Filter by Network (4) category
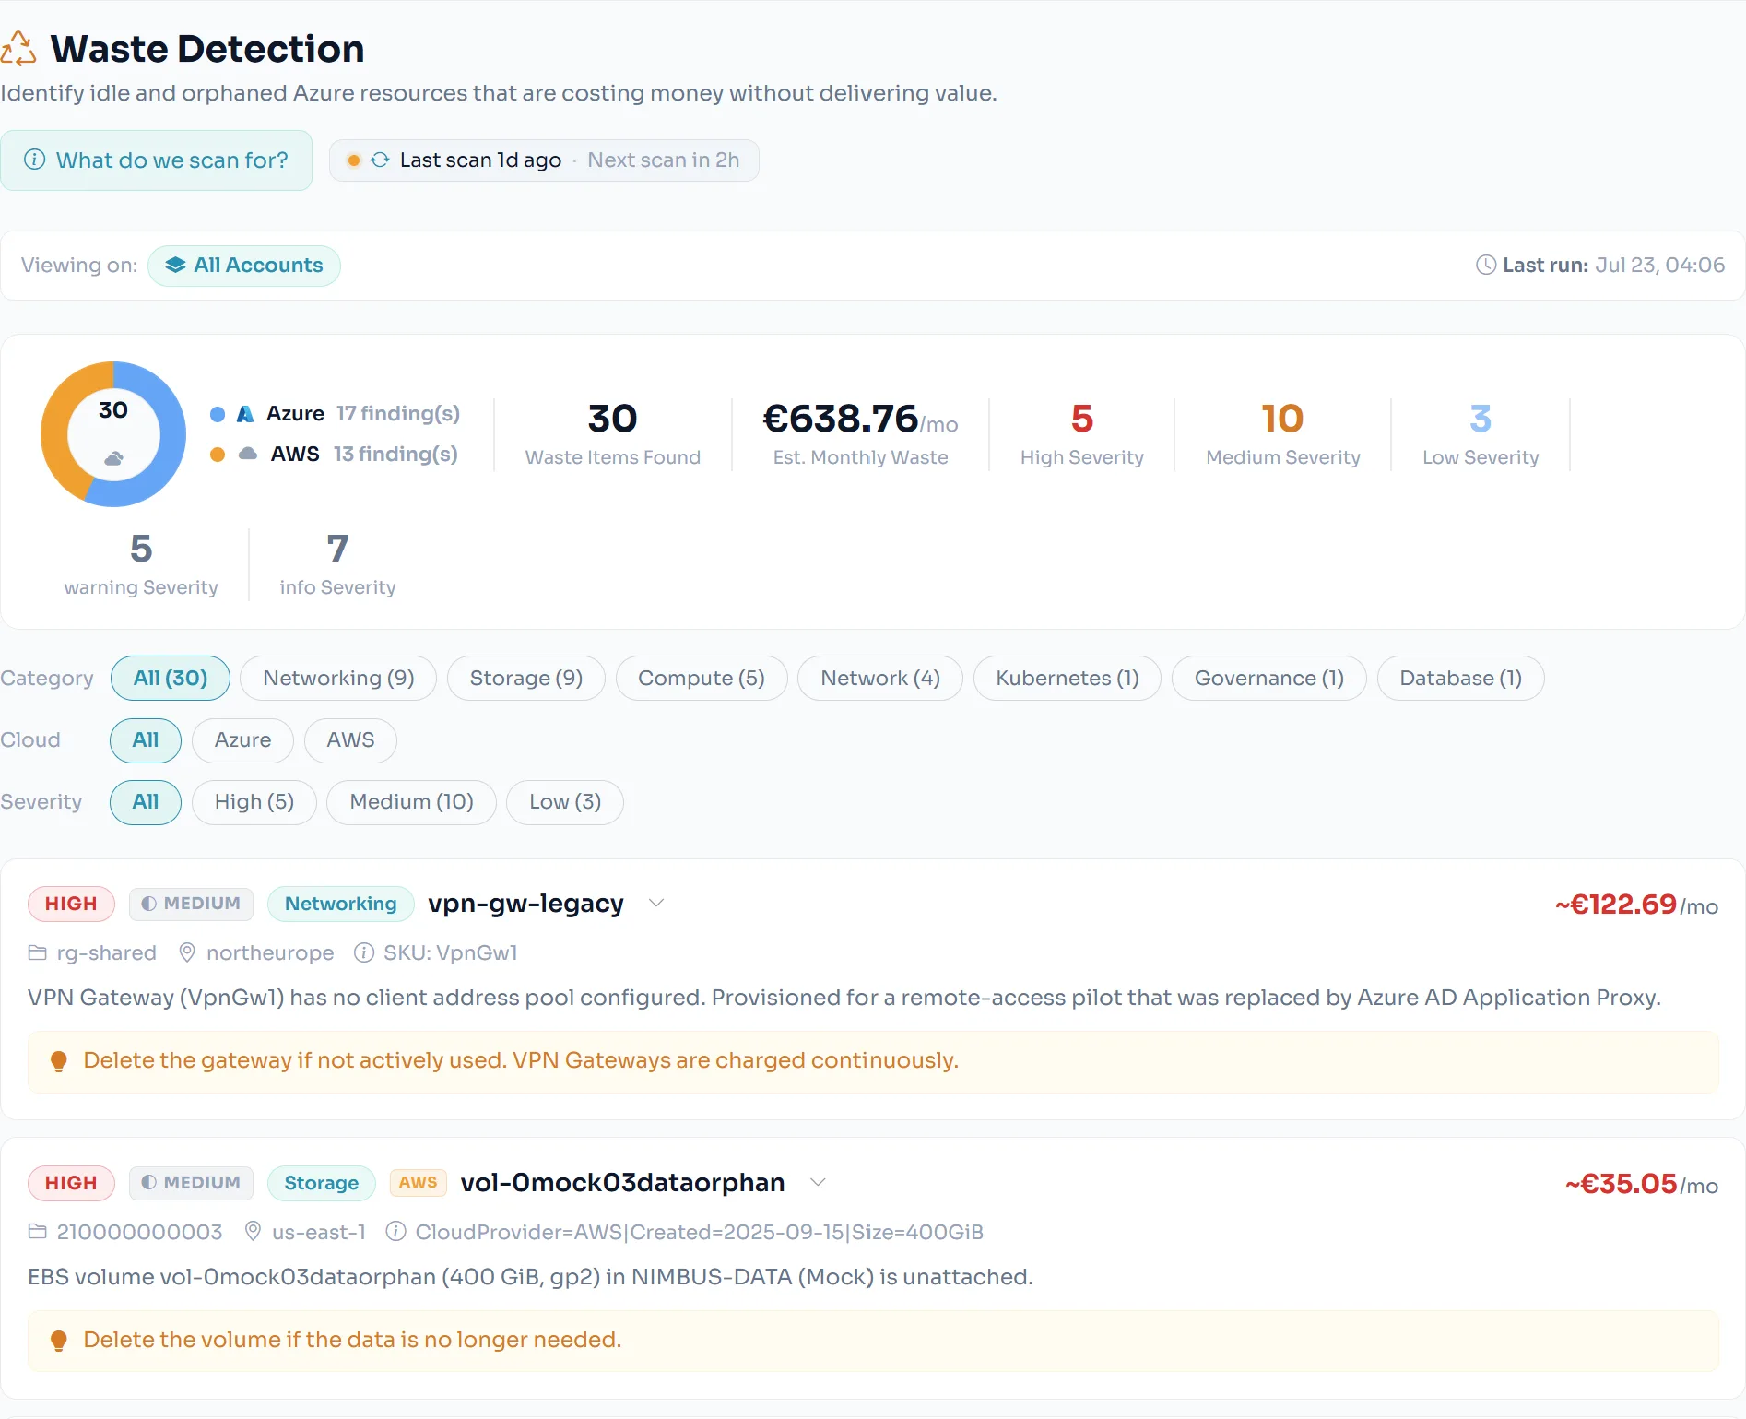The height and width of the screenshot is (1419, 1746). pos(880,679)
